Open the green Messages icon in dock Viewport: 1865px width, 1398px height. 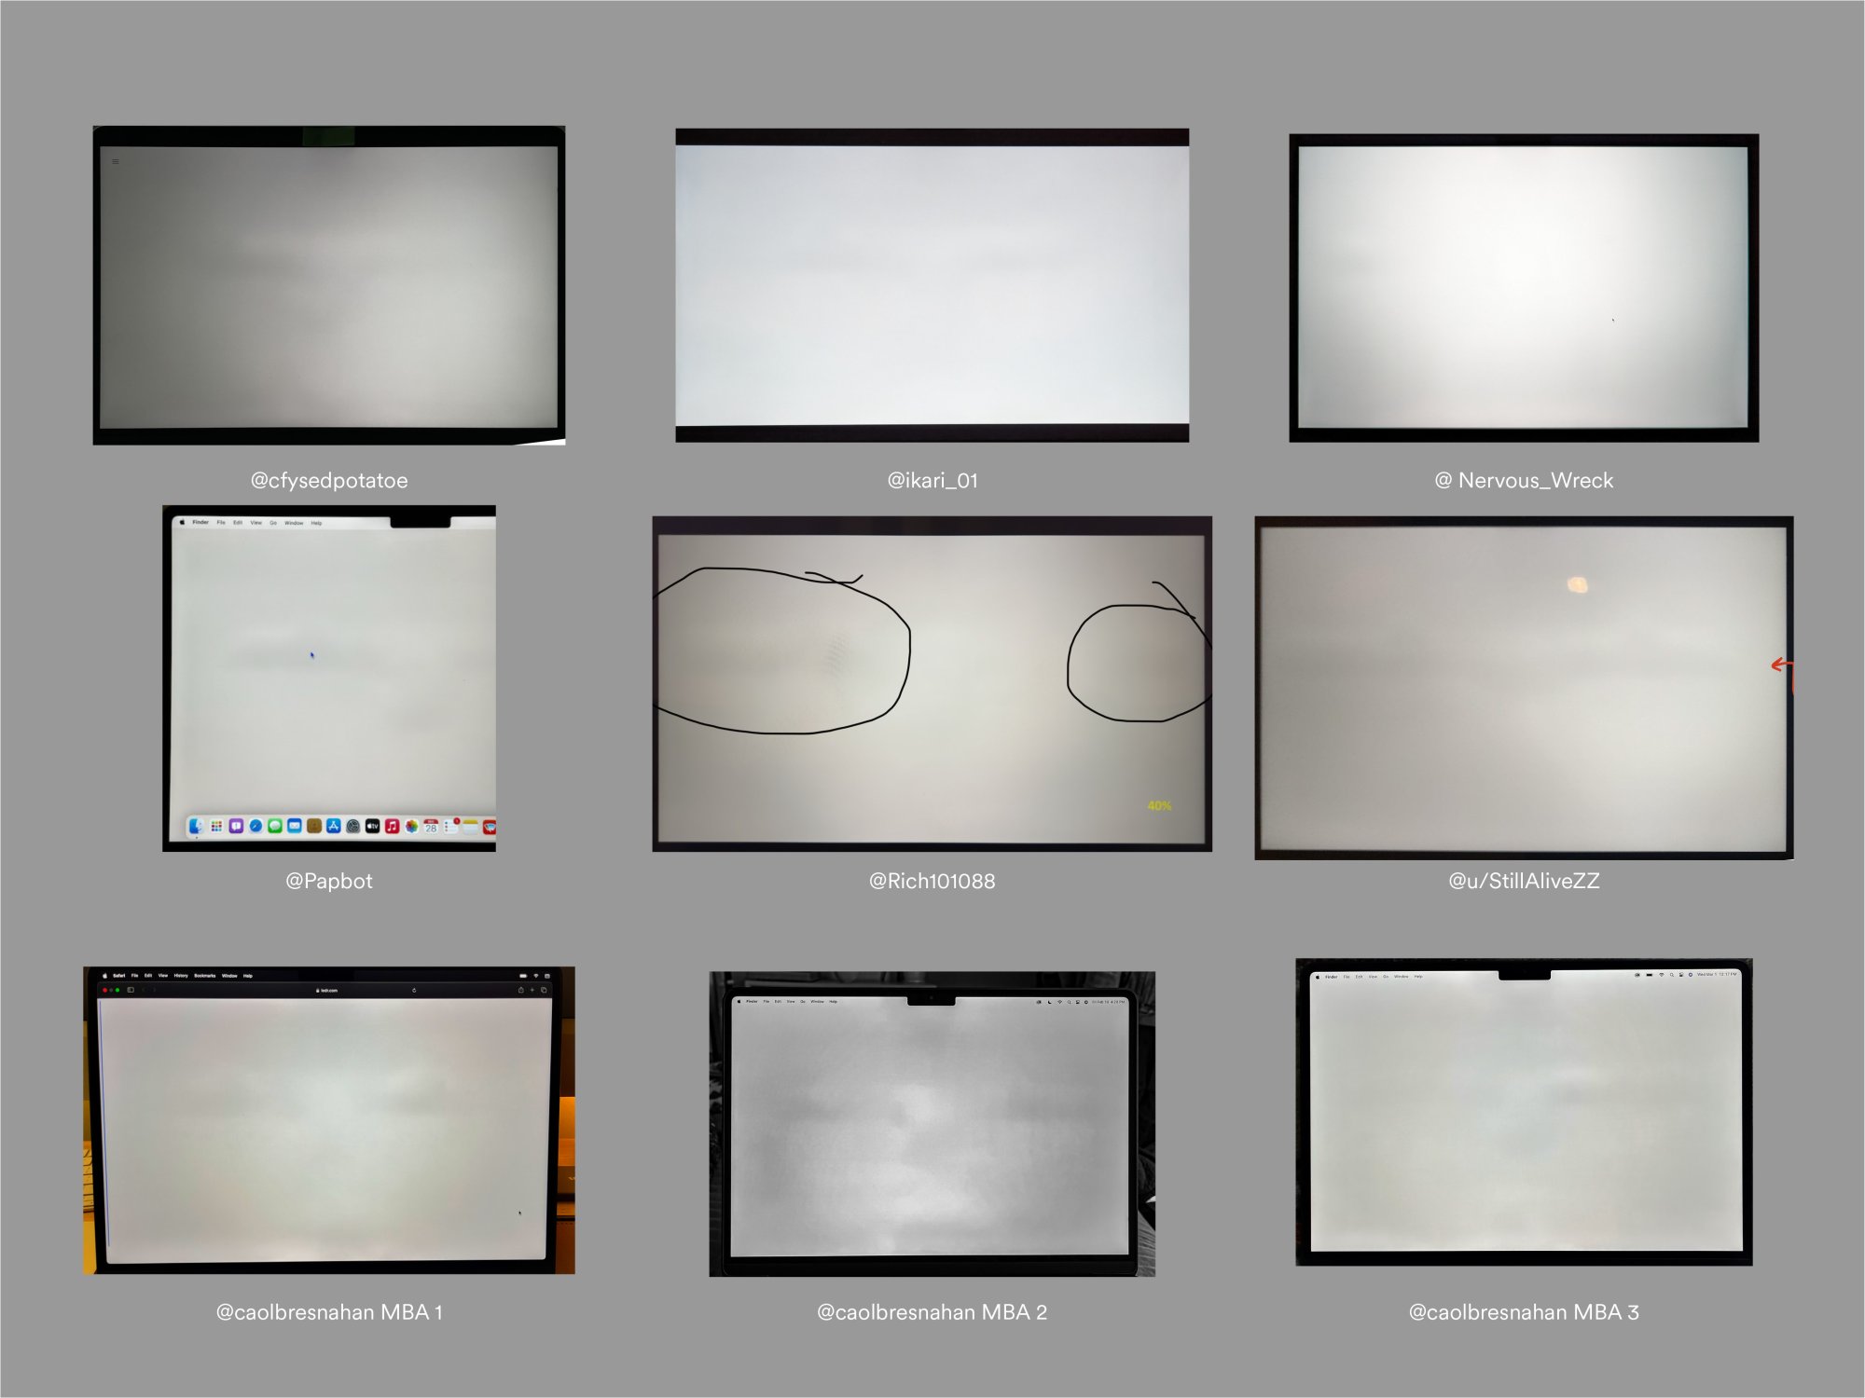pos(275,826)
